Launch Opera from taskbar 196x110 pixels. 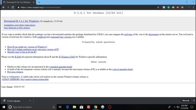110,107
